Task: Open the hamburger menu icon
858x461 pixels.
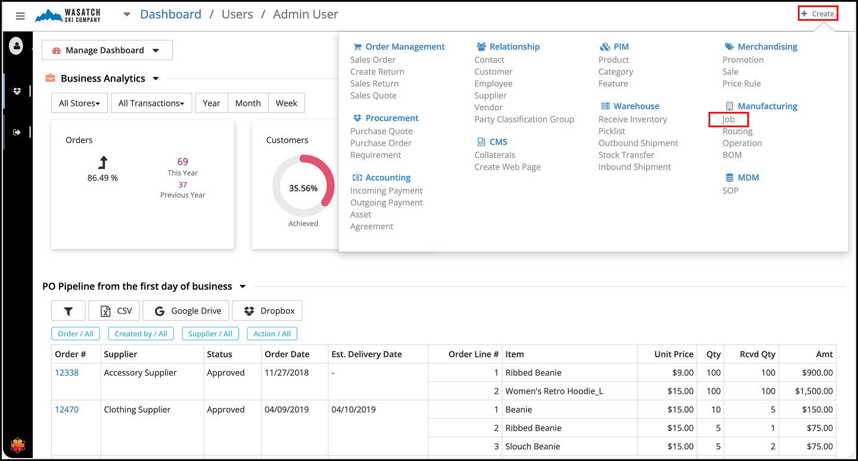Action: tap(20, 16)
